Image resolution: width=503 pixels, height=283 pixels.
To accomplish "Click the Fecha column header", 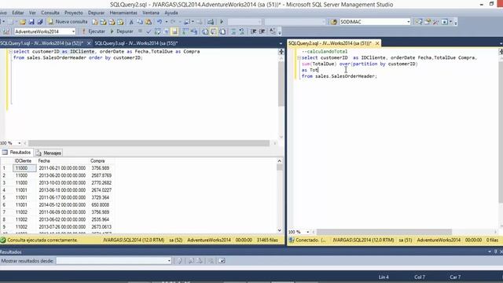I will click(x=63, y=160).
